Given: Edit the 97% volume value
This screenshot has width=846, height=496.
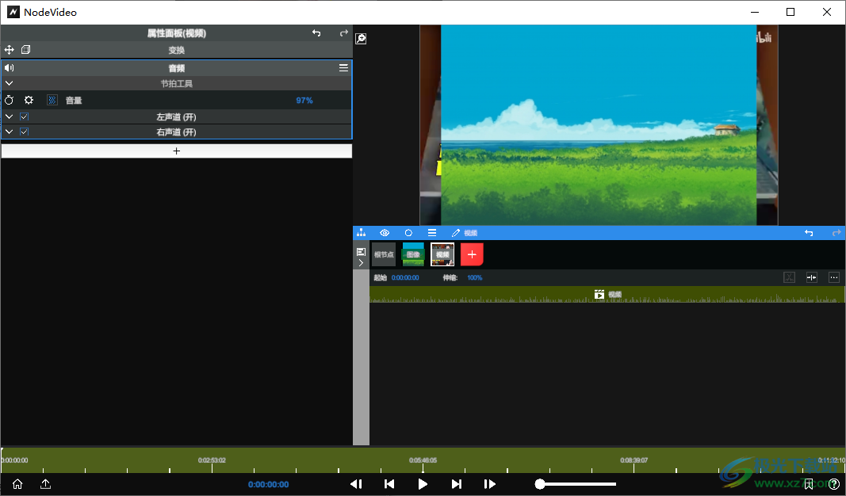Looking at the screenshot, I should point(304,101).
